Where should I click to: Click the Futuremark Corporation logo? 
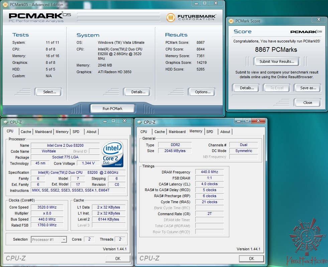click(191, 17)
